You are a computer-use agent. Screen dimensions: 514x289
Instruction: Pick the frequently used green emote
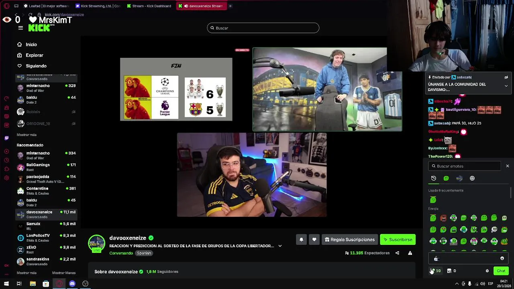pyautogui.click(x=433, y=199)
